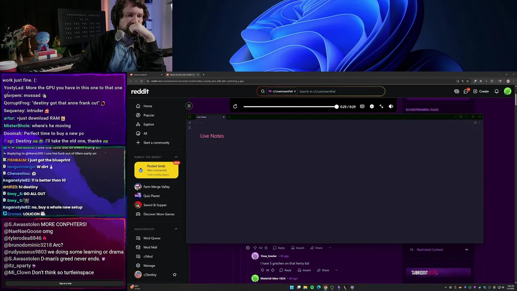The image size is (517, 291).
Task: Switch the video to fullscreen
Action: [x=381, y=106]
